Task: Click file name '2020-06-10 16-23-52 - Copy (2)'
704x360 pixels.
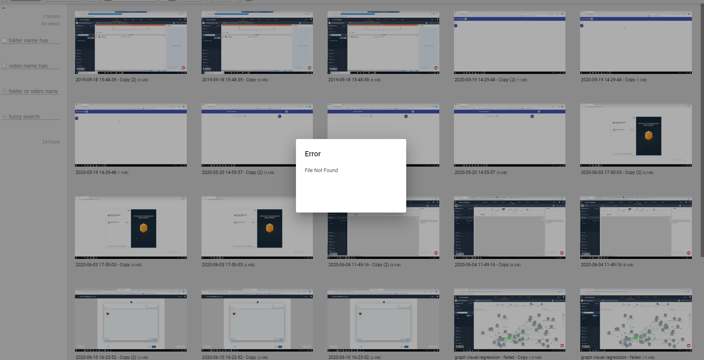Action: point(106,357)
